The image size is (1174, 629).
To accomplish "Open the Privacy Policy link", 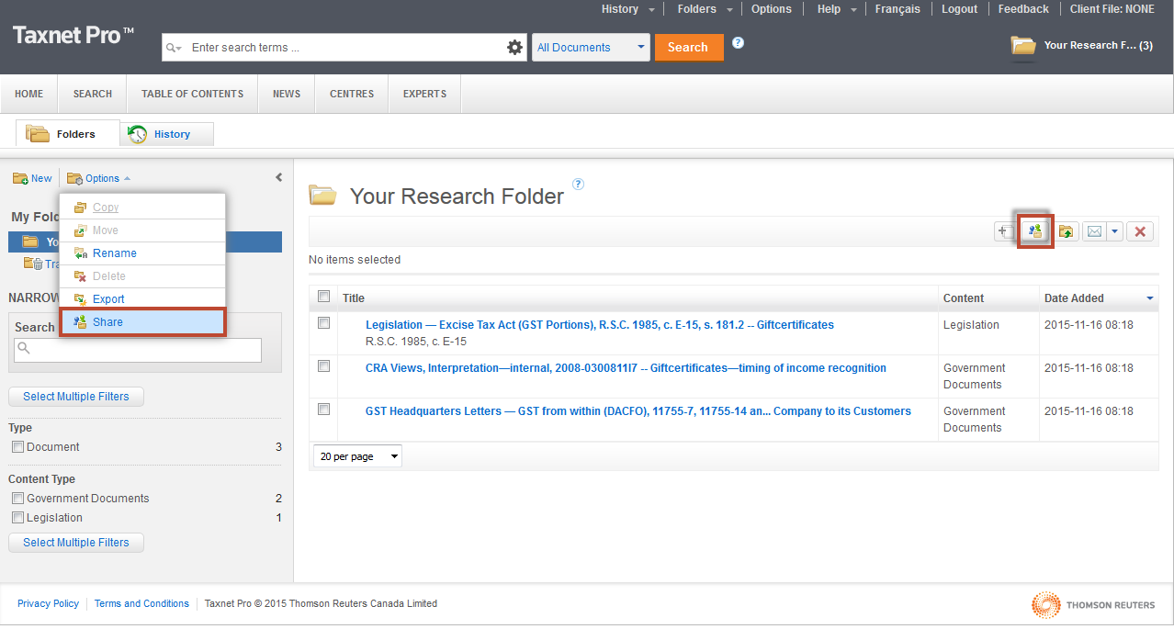I will (49, 604).
